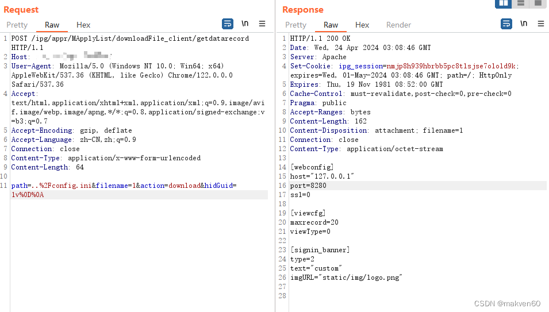The height and width of the screenshot is (312, 549).
Task: Toggle show non-printable chars in Request panel
Action: tap(245, 24)
